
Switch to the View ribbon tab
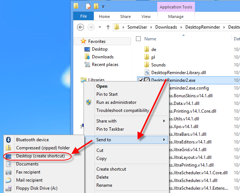[146, 17]
